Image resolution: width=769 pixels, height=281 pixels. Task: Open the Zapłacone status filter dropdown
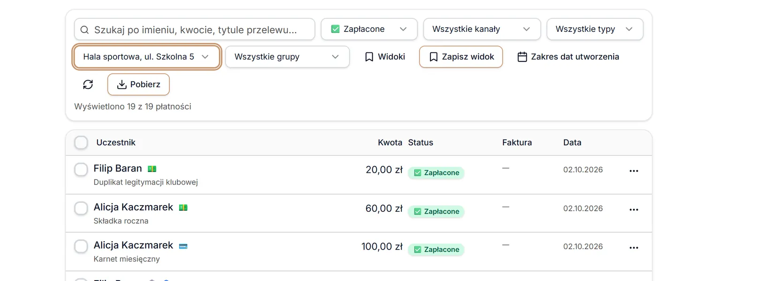click(369, 29)
